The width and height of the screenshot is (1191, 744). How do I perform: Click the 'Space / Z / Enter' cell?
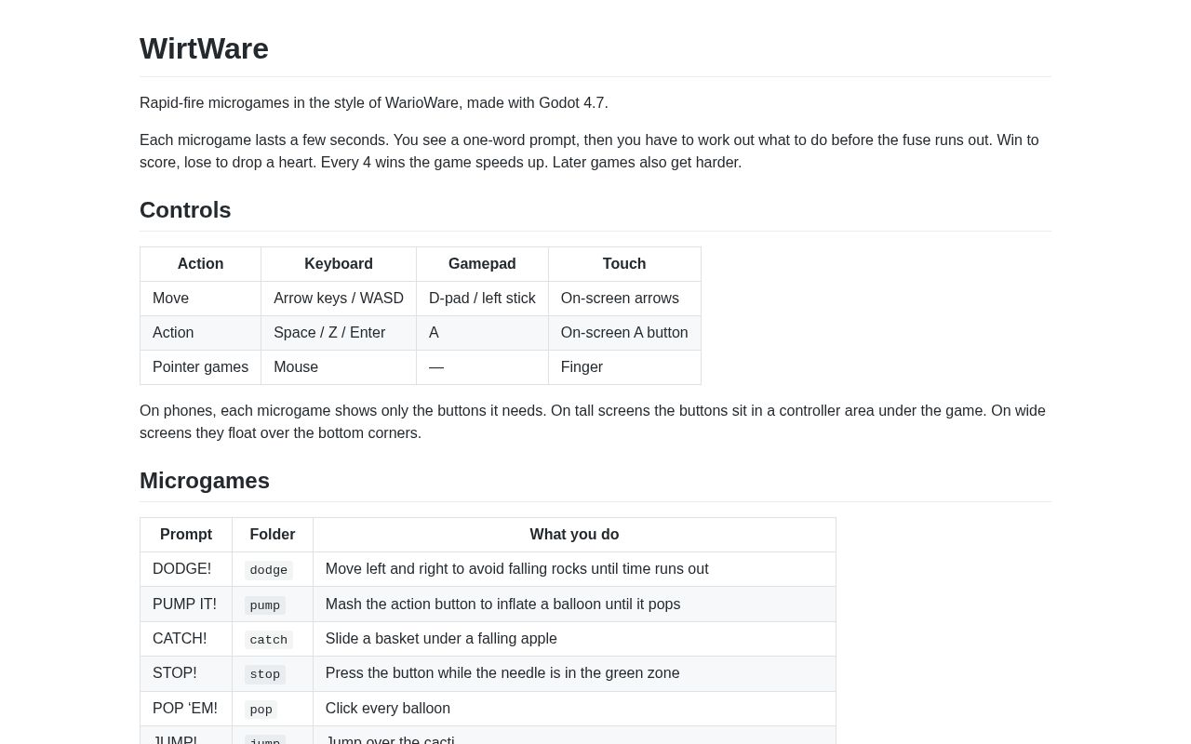(339, 333)
